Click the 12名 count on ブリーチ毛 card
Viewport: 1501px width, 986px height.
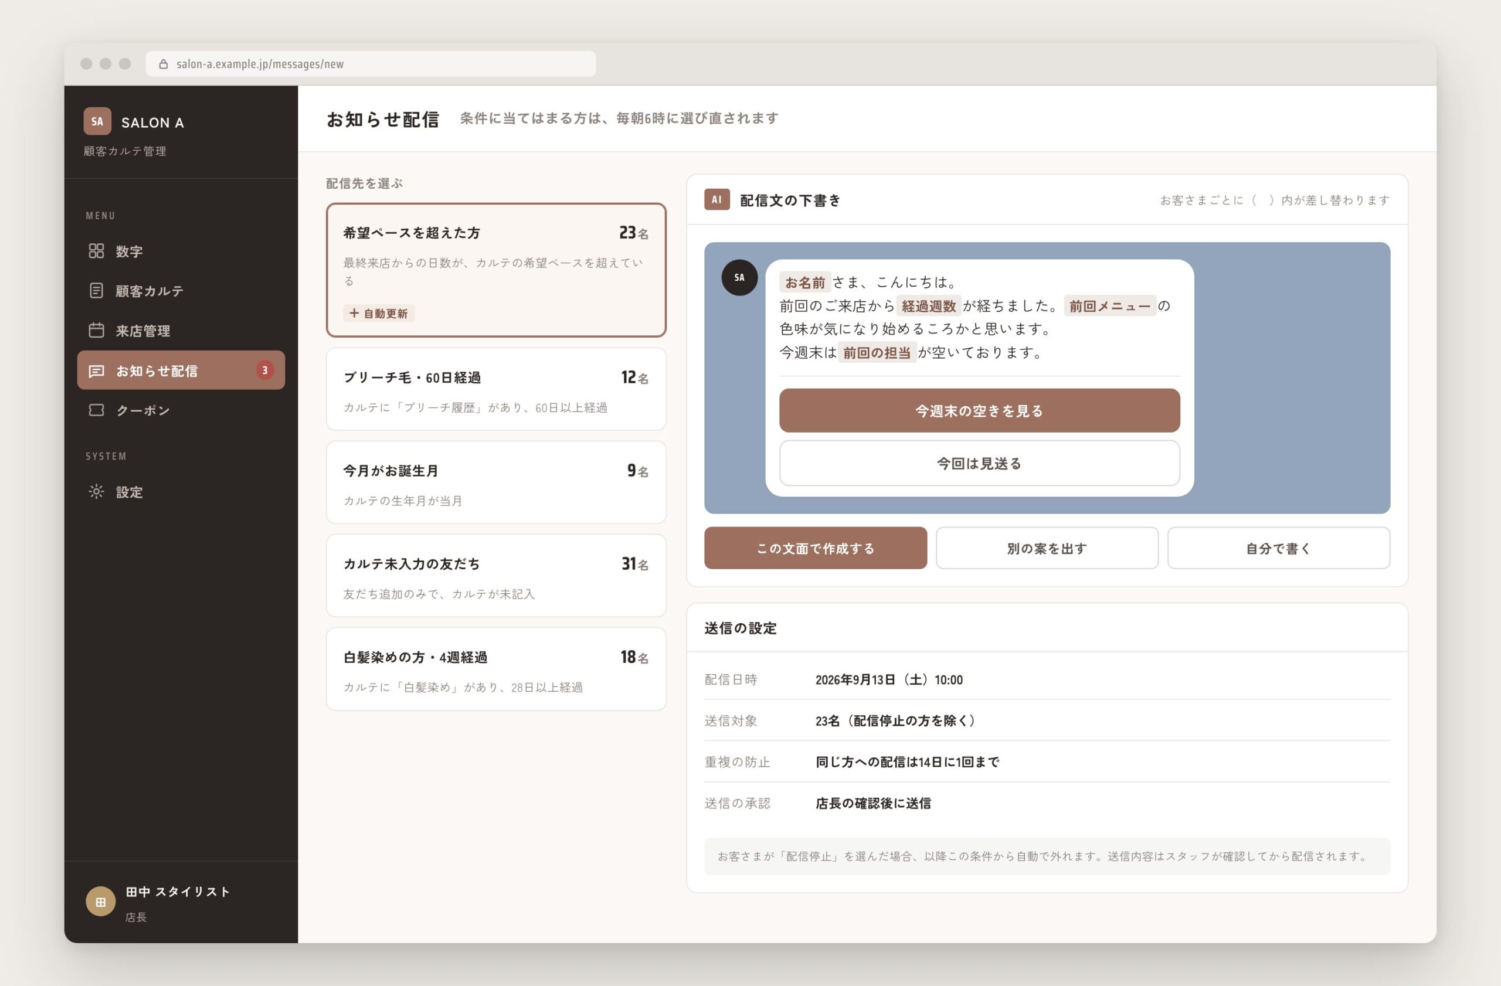point(634,377)
